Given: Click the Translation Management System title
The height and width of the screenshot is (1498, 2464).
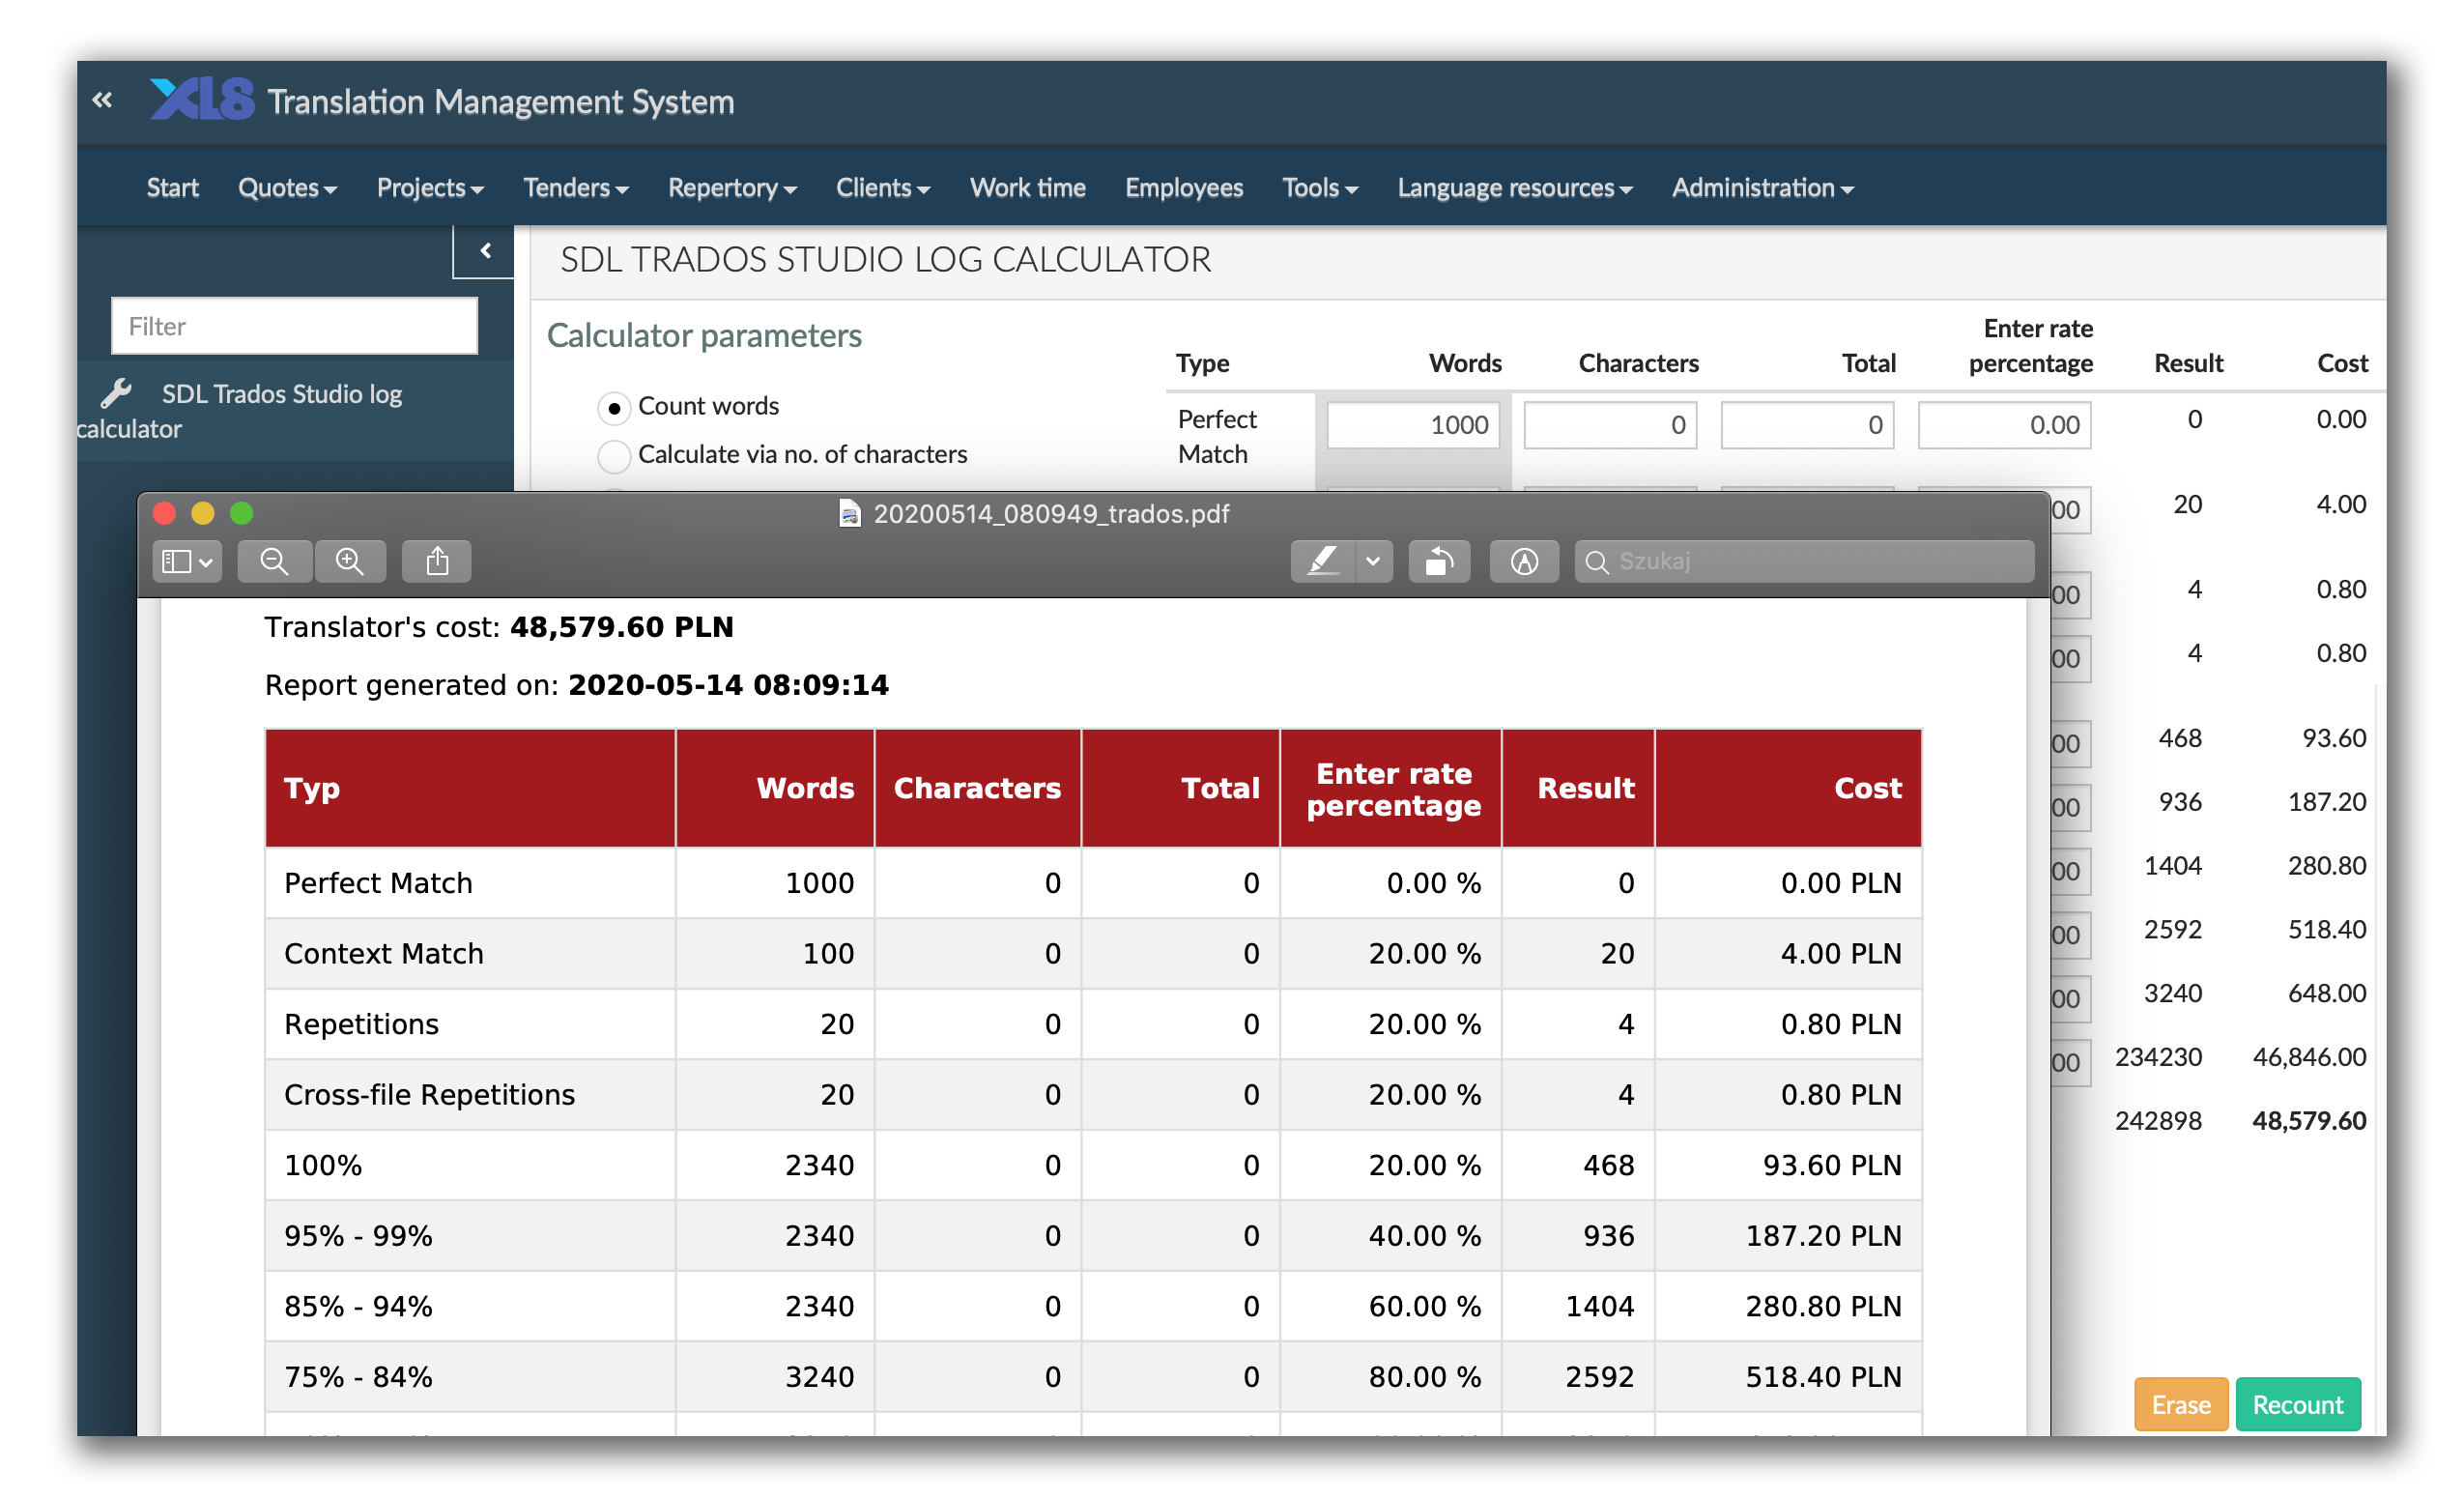Looking at the screenshot, I should pos(501,102).
